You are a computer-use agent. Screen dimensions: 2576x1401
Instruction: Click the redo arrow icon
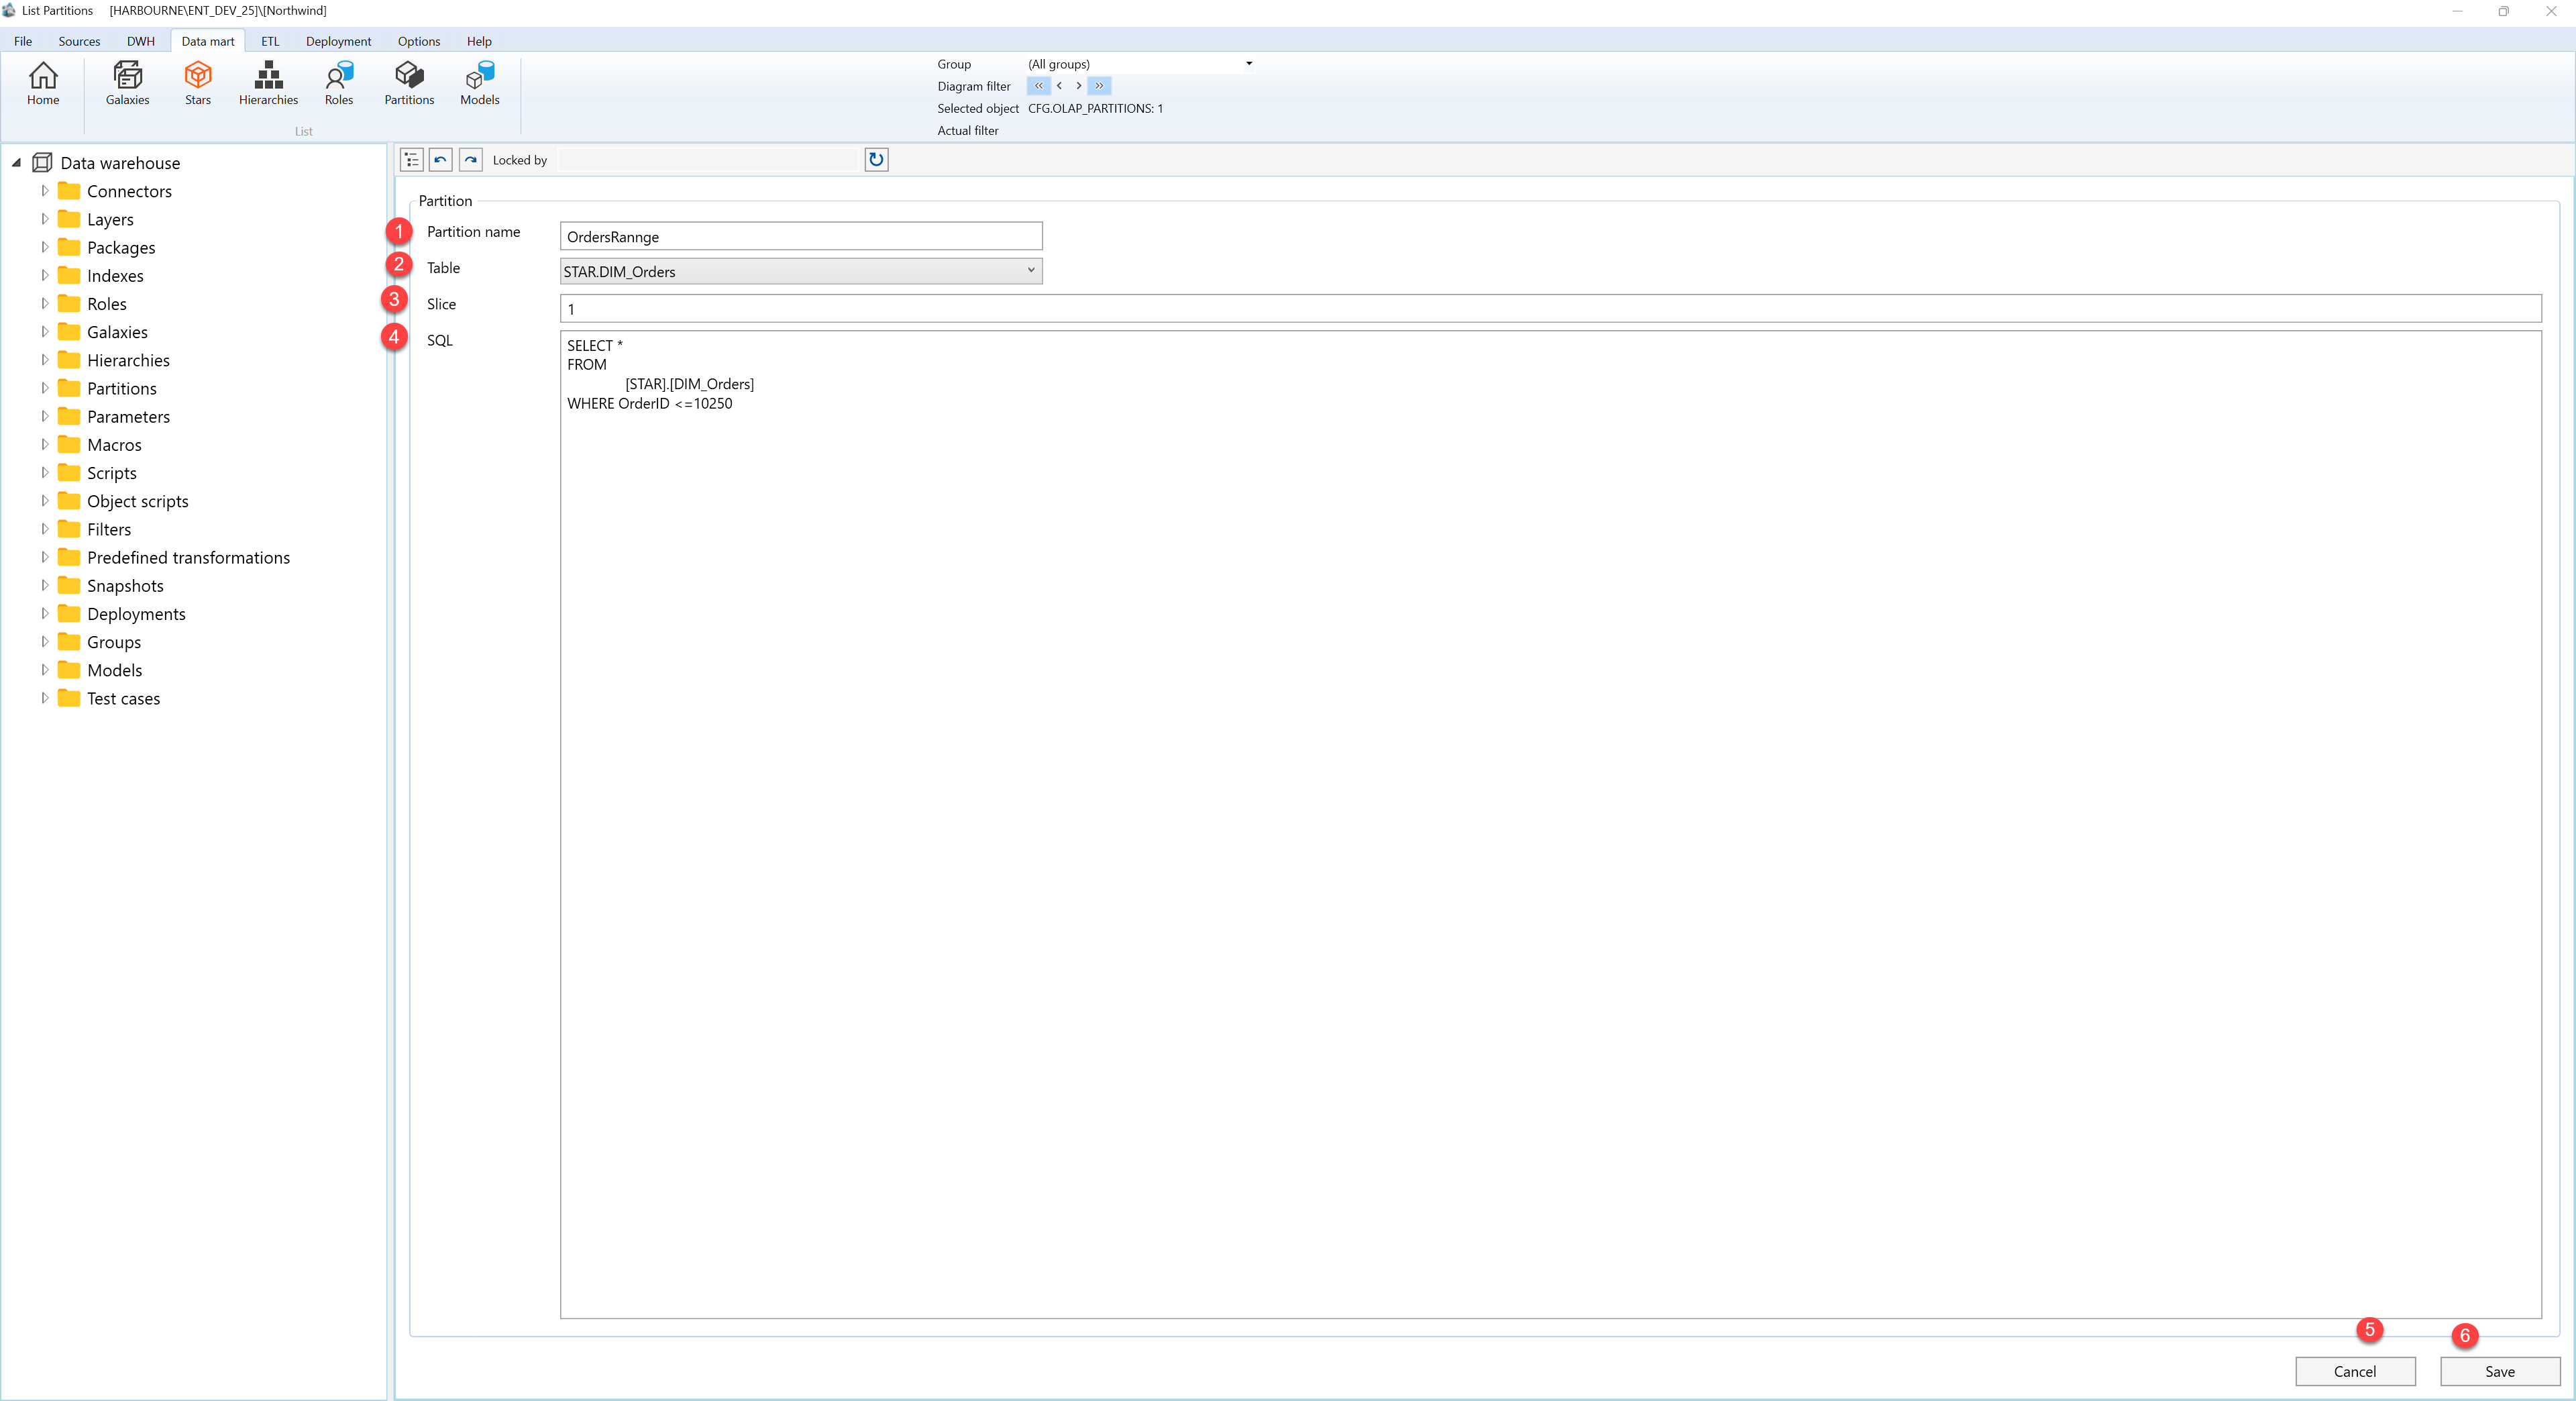(x=471, y=160)
